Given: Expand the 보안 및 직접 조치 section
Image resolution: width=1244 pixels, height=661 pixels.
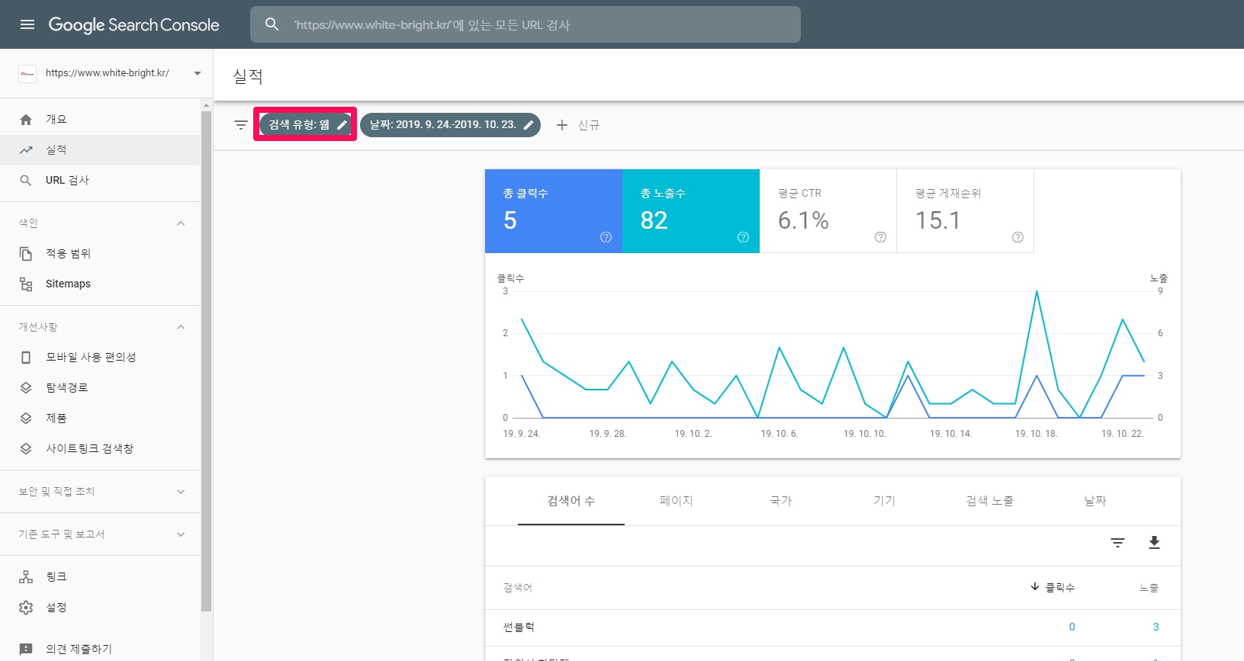Looking at the screenshot, I should point(181,492).
